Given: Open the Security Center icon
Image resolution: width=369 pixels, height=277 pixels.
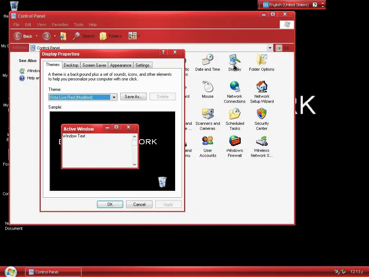Looking at the screenshot, I should pos(262,119).
